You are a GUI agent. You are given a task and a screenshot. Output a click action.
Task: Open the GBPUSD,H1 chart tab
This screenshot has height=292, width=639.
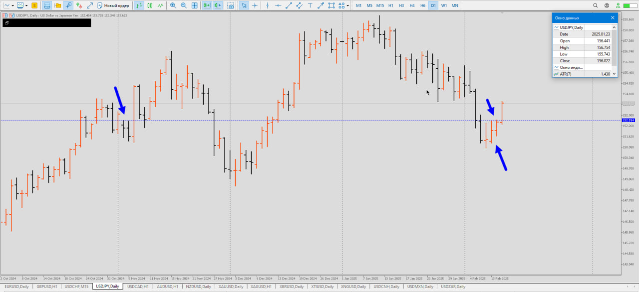[x=47, y=287]
